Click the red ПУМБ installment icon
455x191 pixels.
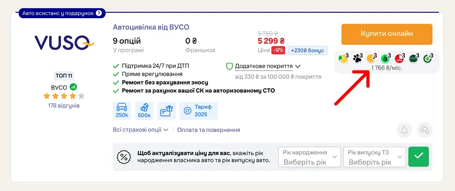tap(399, 59)
